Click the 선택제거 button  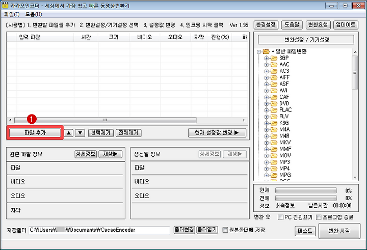[x=100, y=133]
